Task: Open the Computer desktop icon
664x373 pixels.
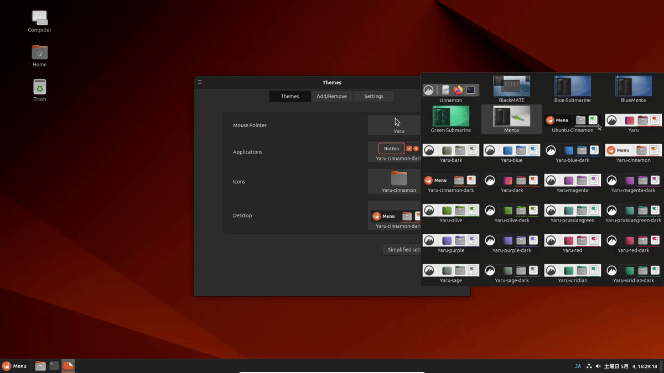Action: (x=40, y=22)
